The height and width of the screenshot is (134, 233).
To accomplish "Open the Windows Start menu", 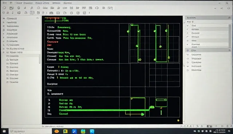I will [x=4, y=131].
